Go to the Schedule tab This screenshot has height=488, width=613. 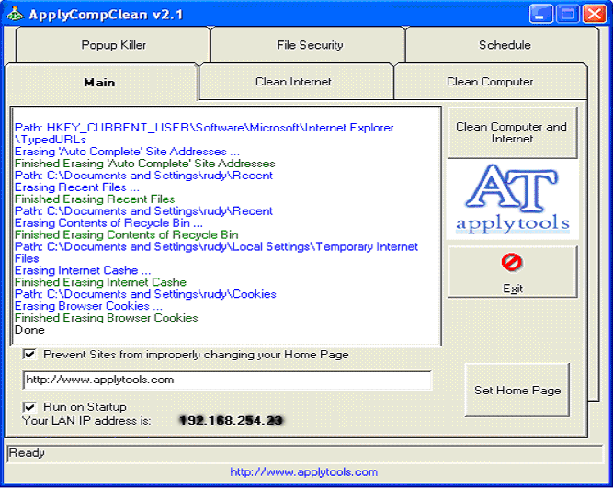tap(504, 45)
